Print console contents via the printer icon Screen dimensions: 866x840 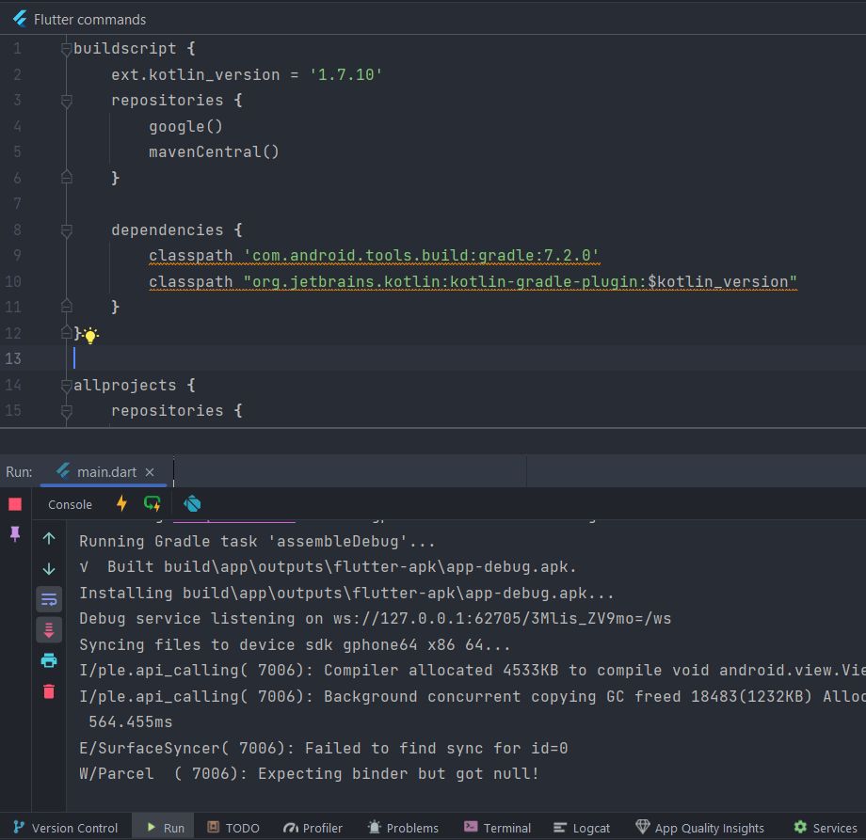point(49,661)
